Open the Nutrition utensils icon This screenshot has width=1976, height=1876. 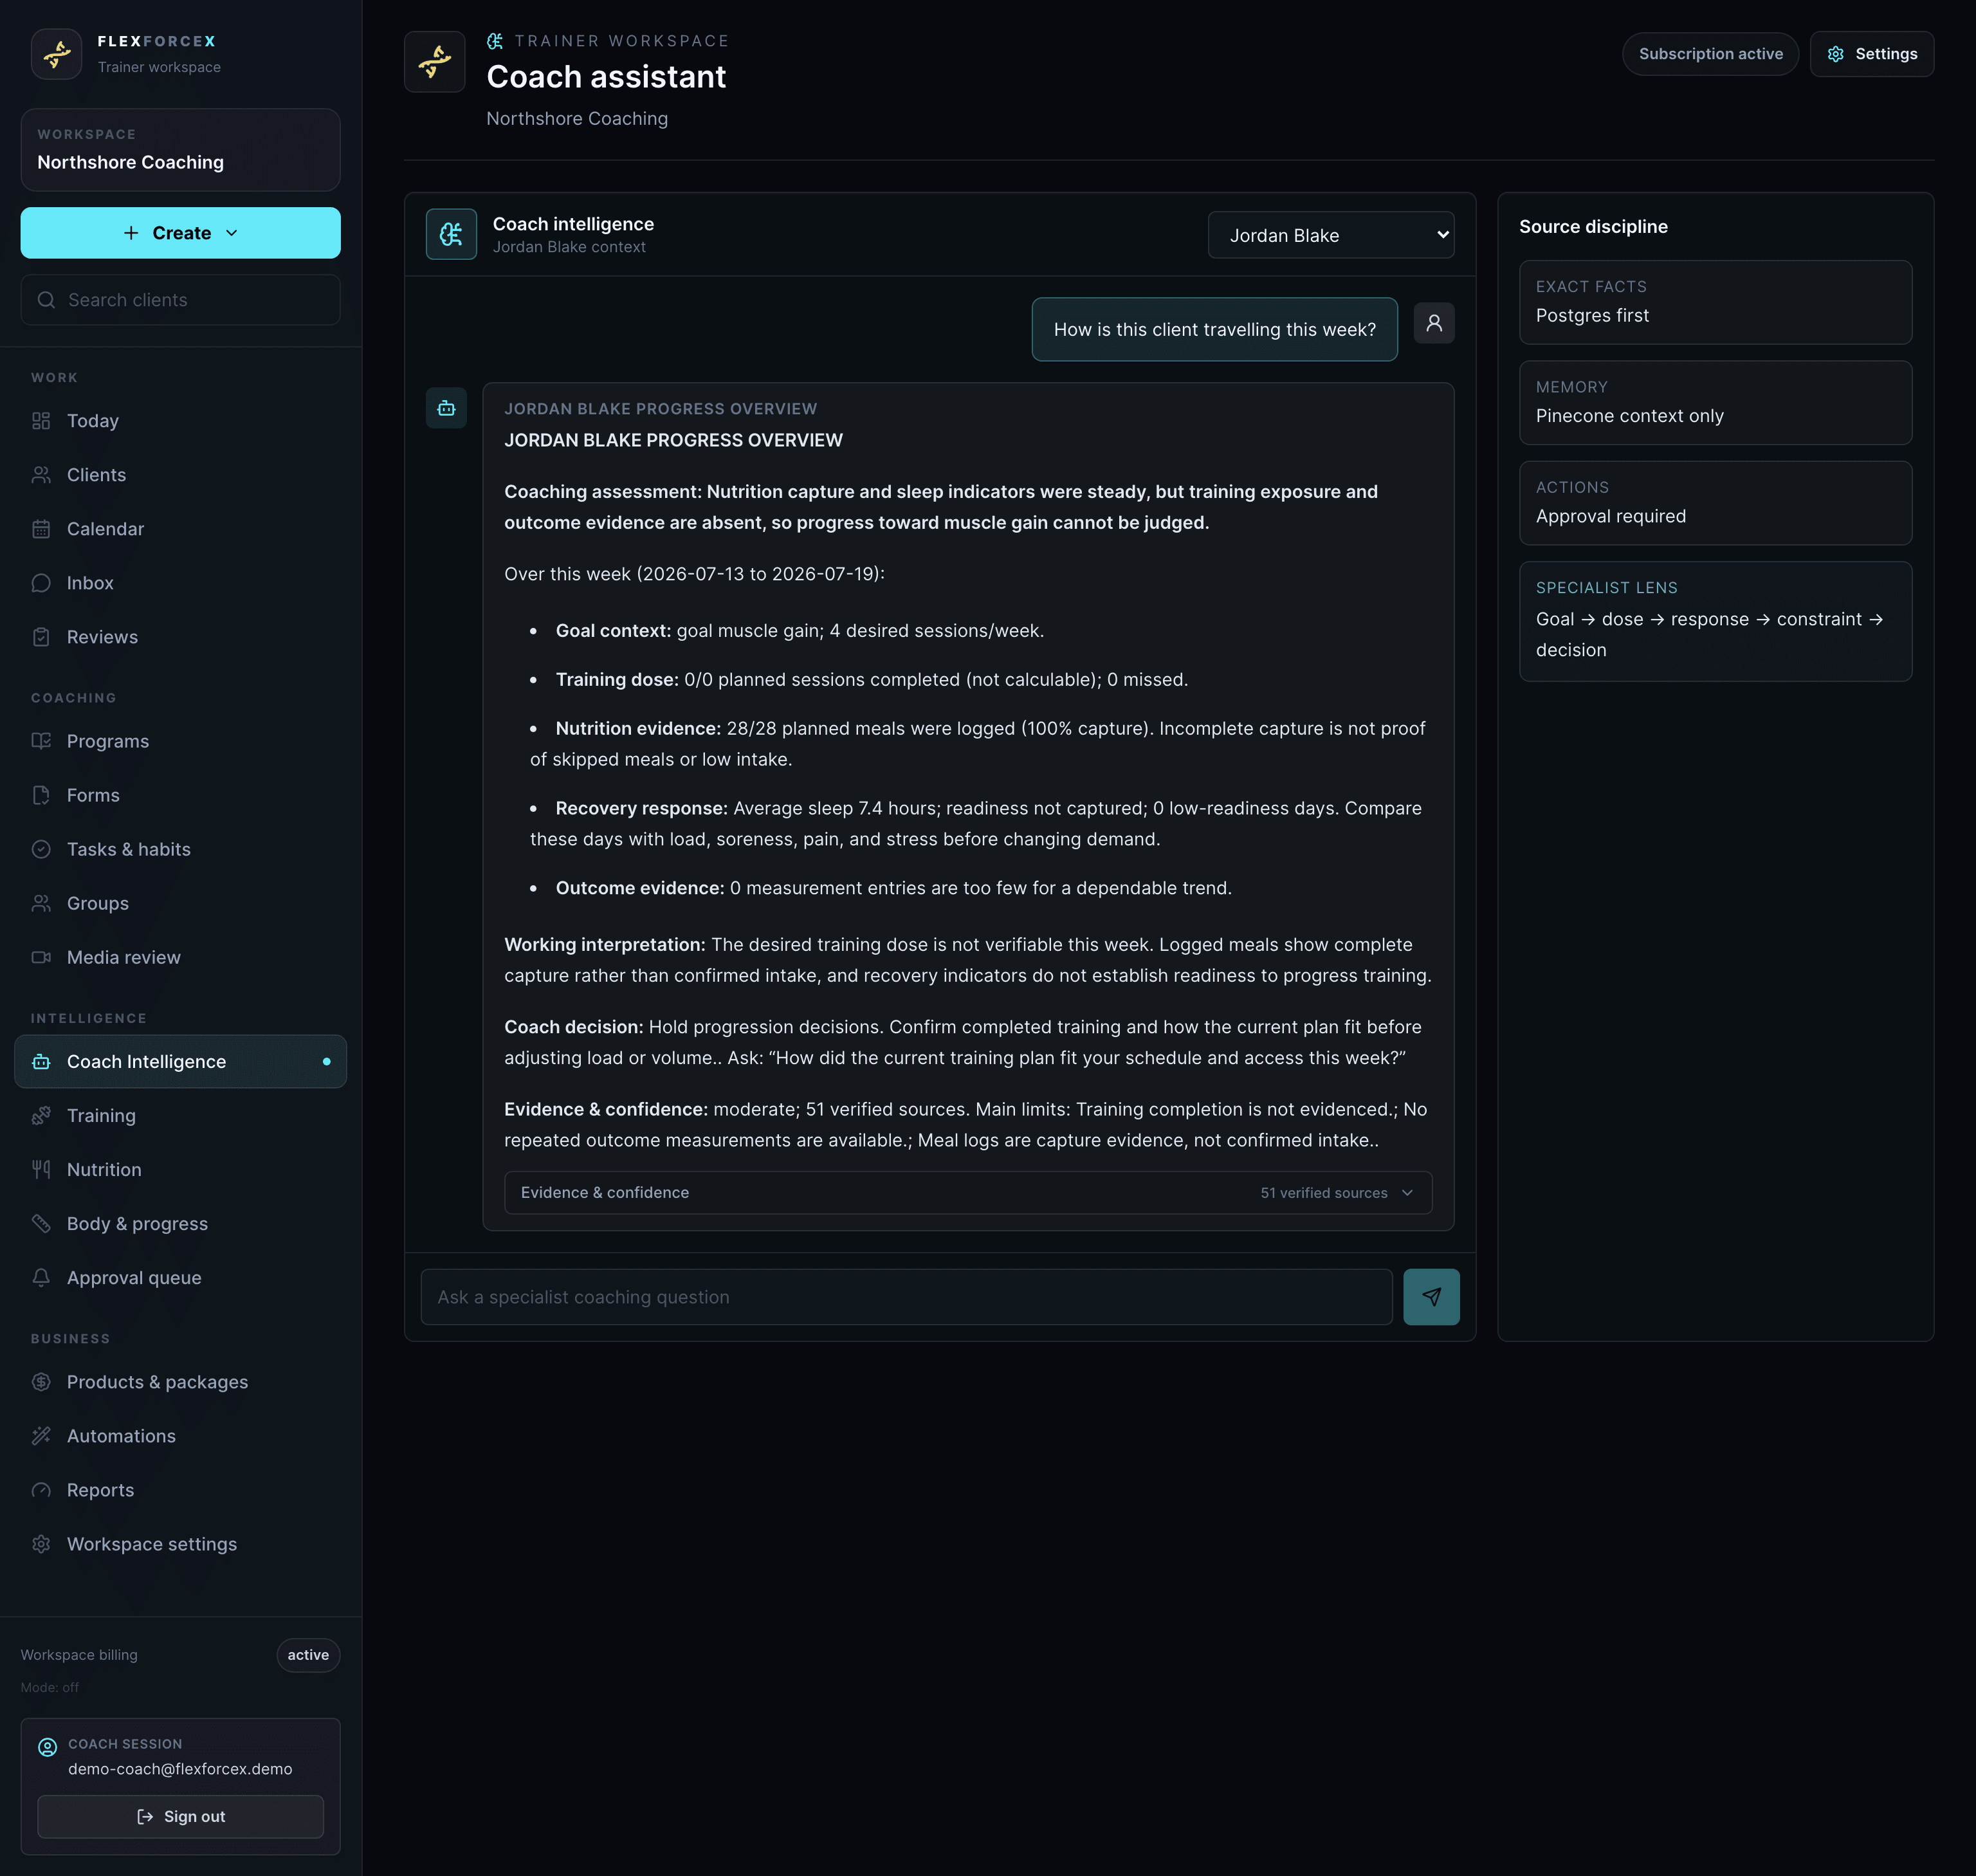point(41,1170)
